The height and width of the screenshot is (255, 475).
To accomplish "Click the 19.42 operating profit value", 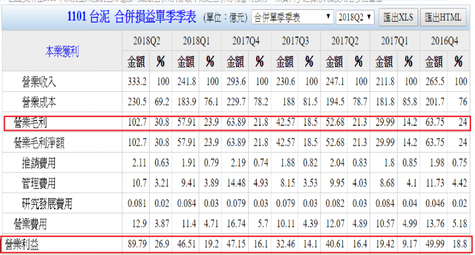I will click(385, 244).
